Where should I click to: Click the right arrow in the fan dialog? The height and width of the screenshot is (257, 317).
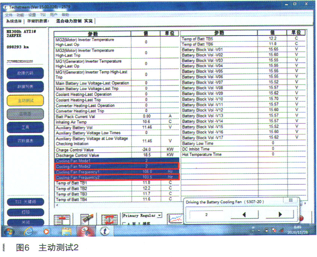280,214
